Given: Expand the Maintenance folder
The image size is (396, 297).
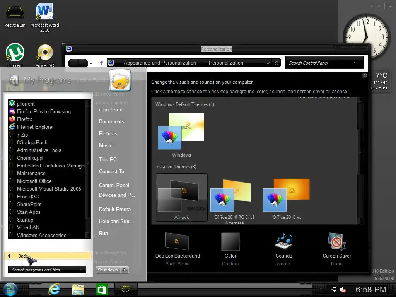Looking at the screenshot, I should tap(47, 174).
